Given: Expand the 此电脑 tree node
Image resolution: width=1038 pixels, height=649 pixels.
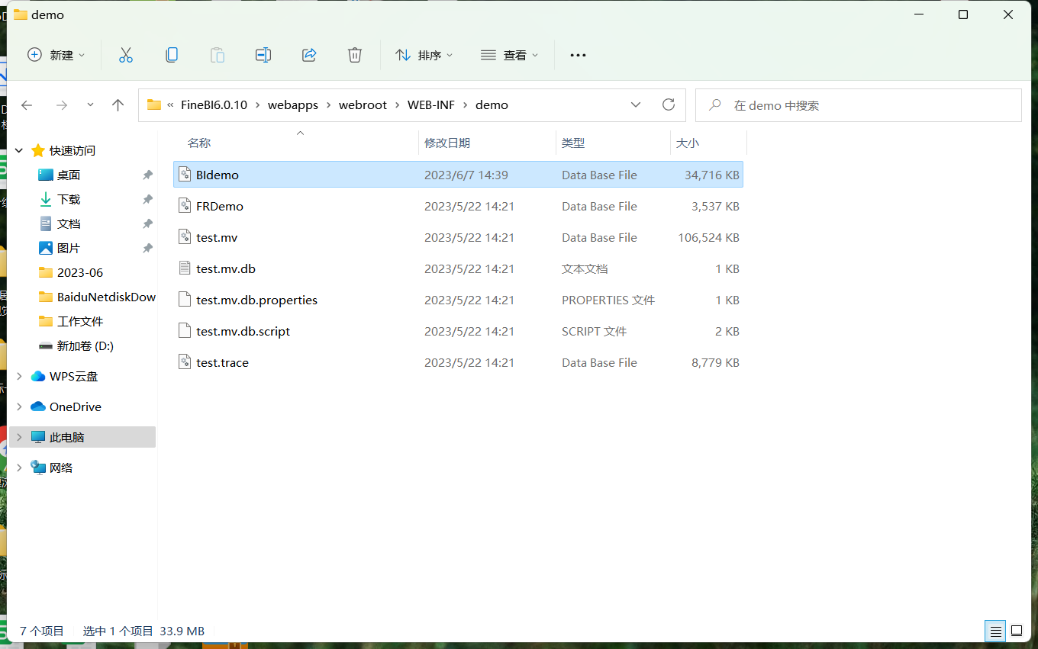Looking at the screenshot, I should pos(19,437).
